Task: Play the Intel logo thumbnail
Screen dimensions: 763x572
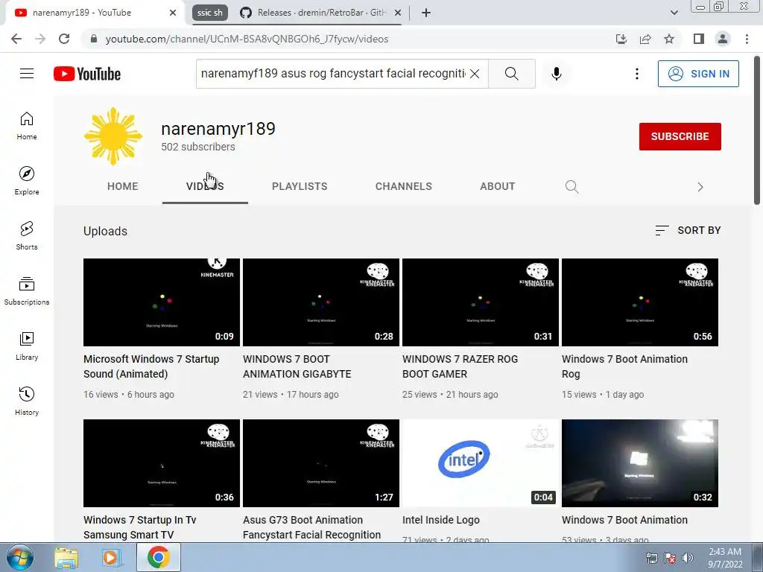Action: [481, 463]
